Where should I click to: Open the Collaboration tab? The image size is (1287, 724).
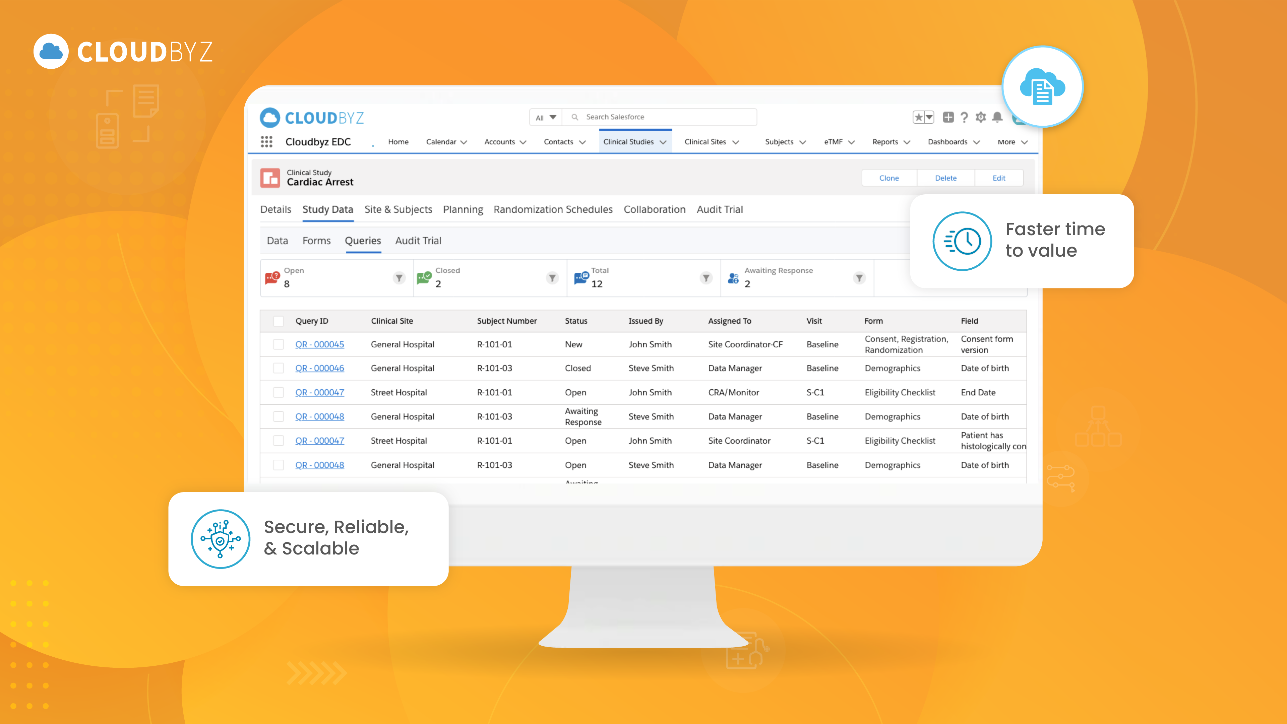655,210
